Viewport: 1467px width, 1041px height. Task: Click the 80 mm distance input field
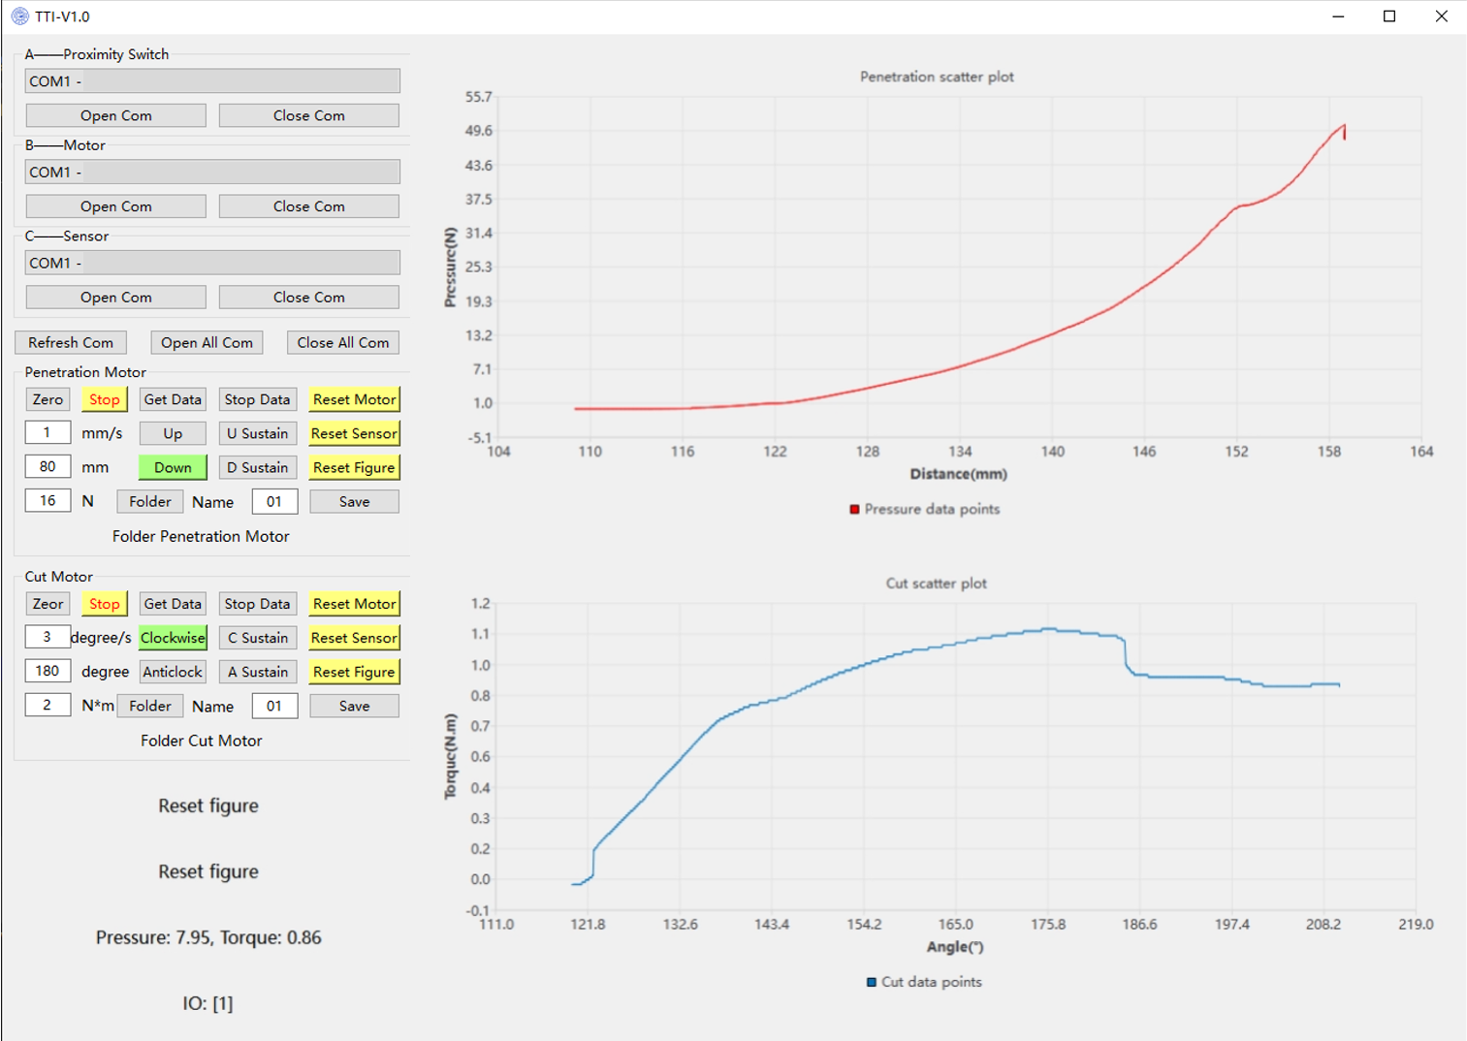coord(48,466)
